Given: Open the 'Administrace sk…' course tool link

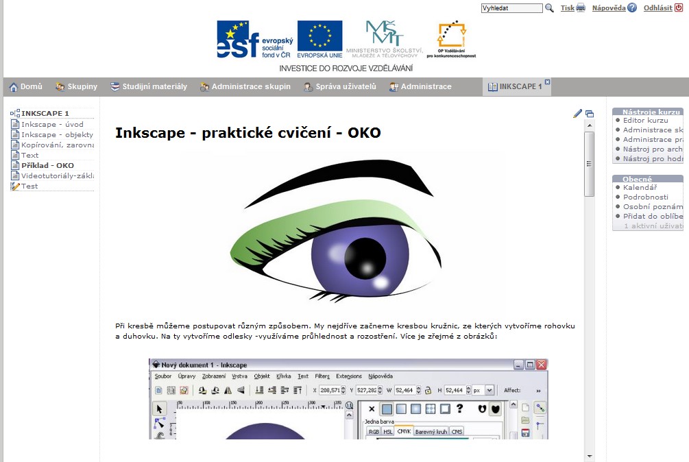Looking at the screenshot, I should pyautogui.click(x=653, y=130).
